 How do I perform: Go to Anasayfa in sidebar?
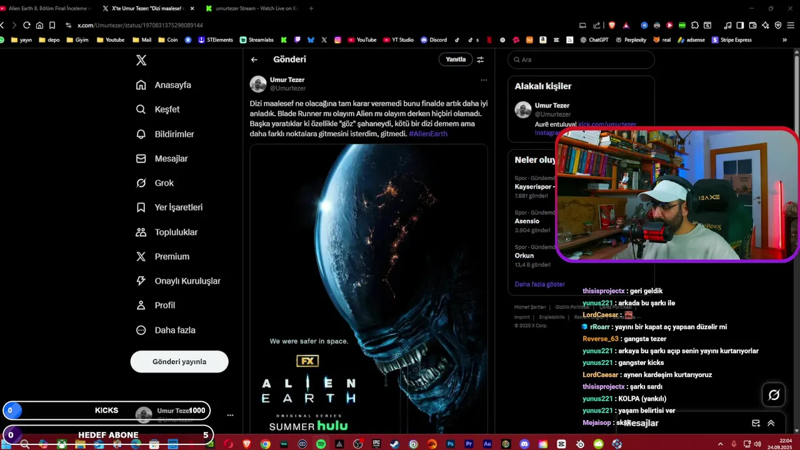[x=164, y=85]
